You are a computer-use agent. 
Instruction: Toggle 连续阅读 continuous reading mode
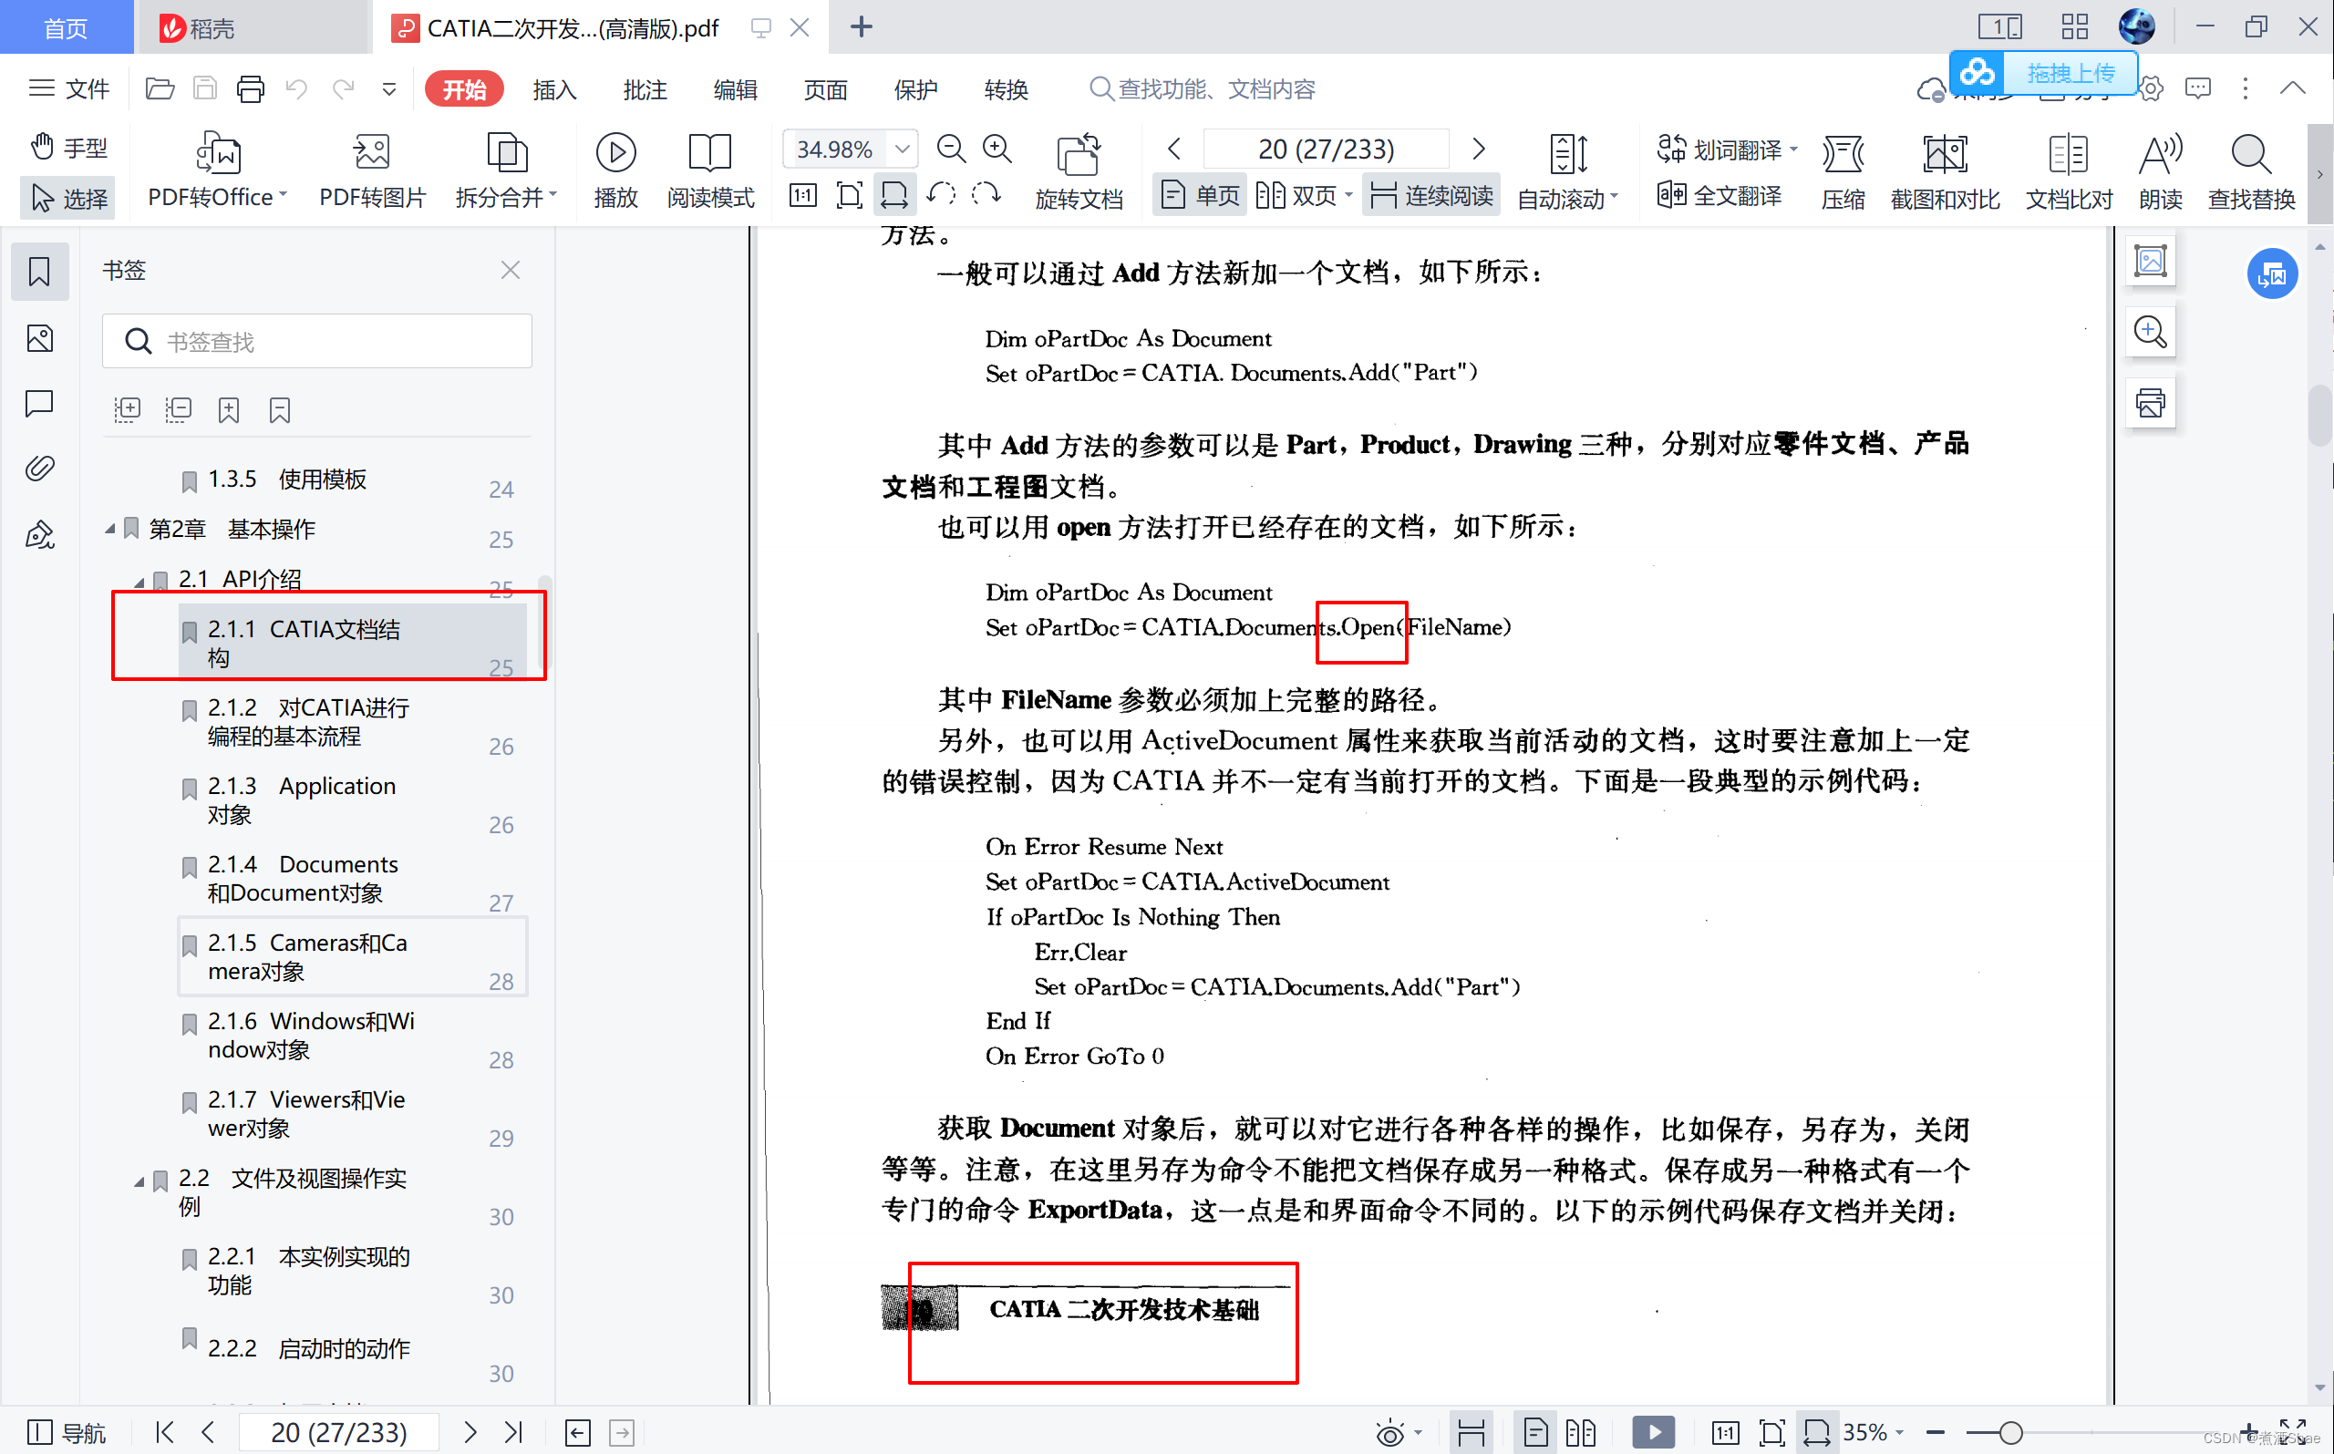coord(1431,196)
